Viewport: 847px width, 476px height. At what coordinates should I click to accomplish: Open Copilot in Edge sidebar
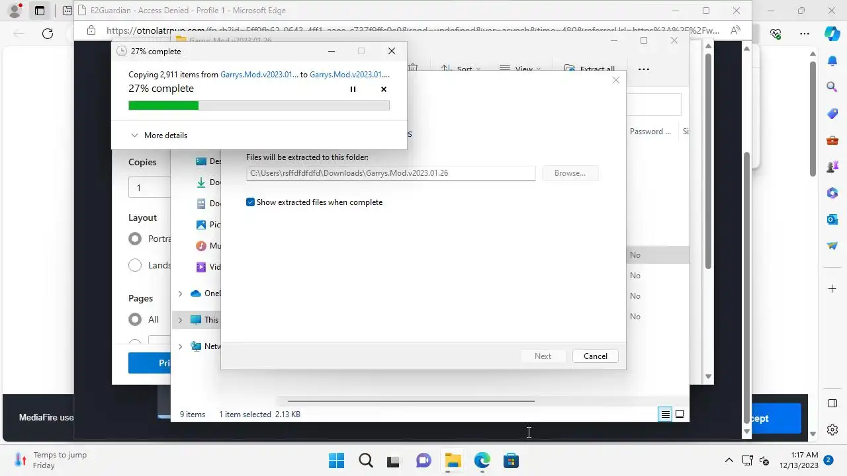(832, 34)
